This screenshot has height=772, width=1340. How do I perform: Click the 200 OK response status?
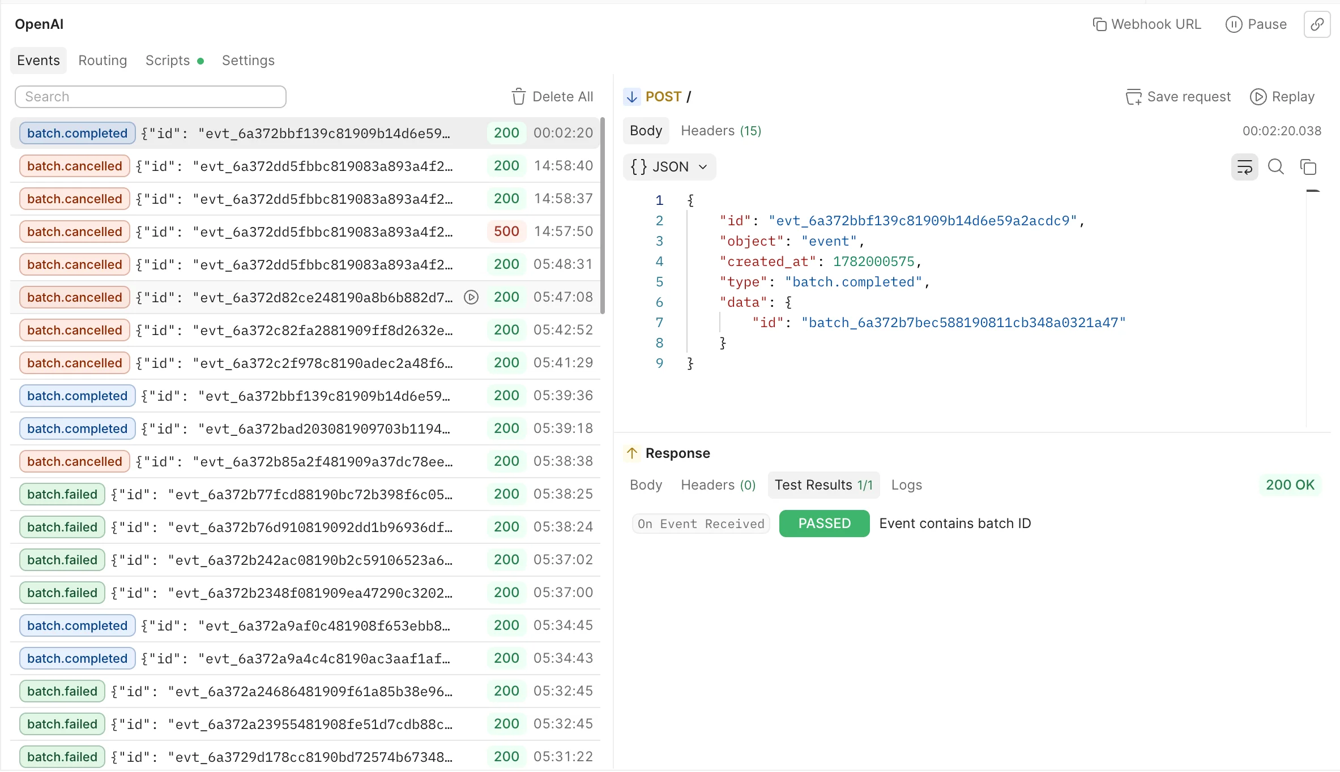[x=1290, y=485]
